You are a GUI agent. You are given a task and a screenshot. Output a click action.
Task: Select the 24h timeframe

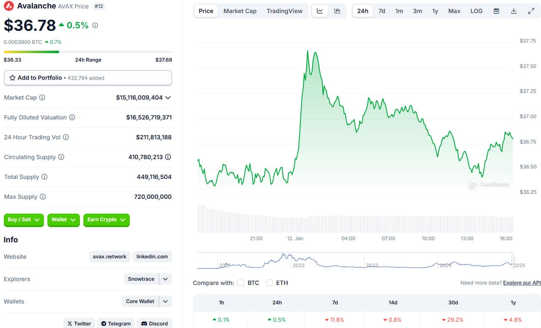363,11
